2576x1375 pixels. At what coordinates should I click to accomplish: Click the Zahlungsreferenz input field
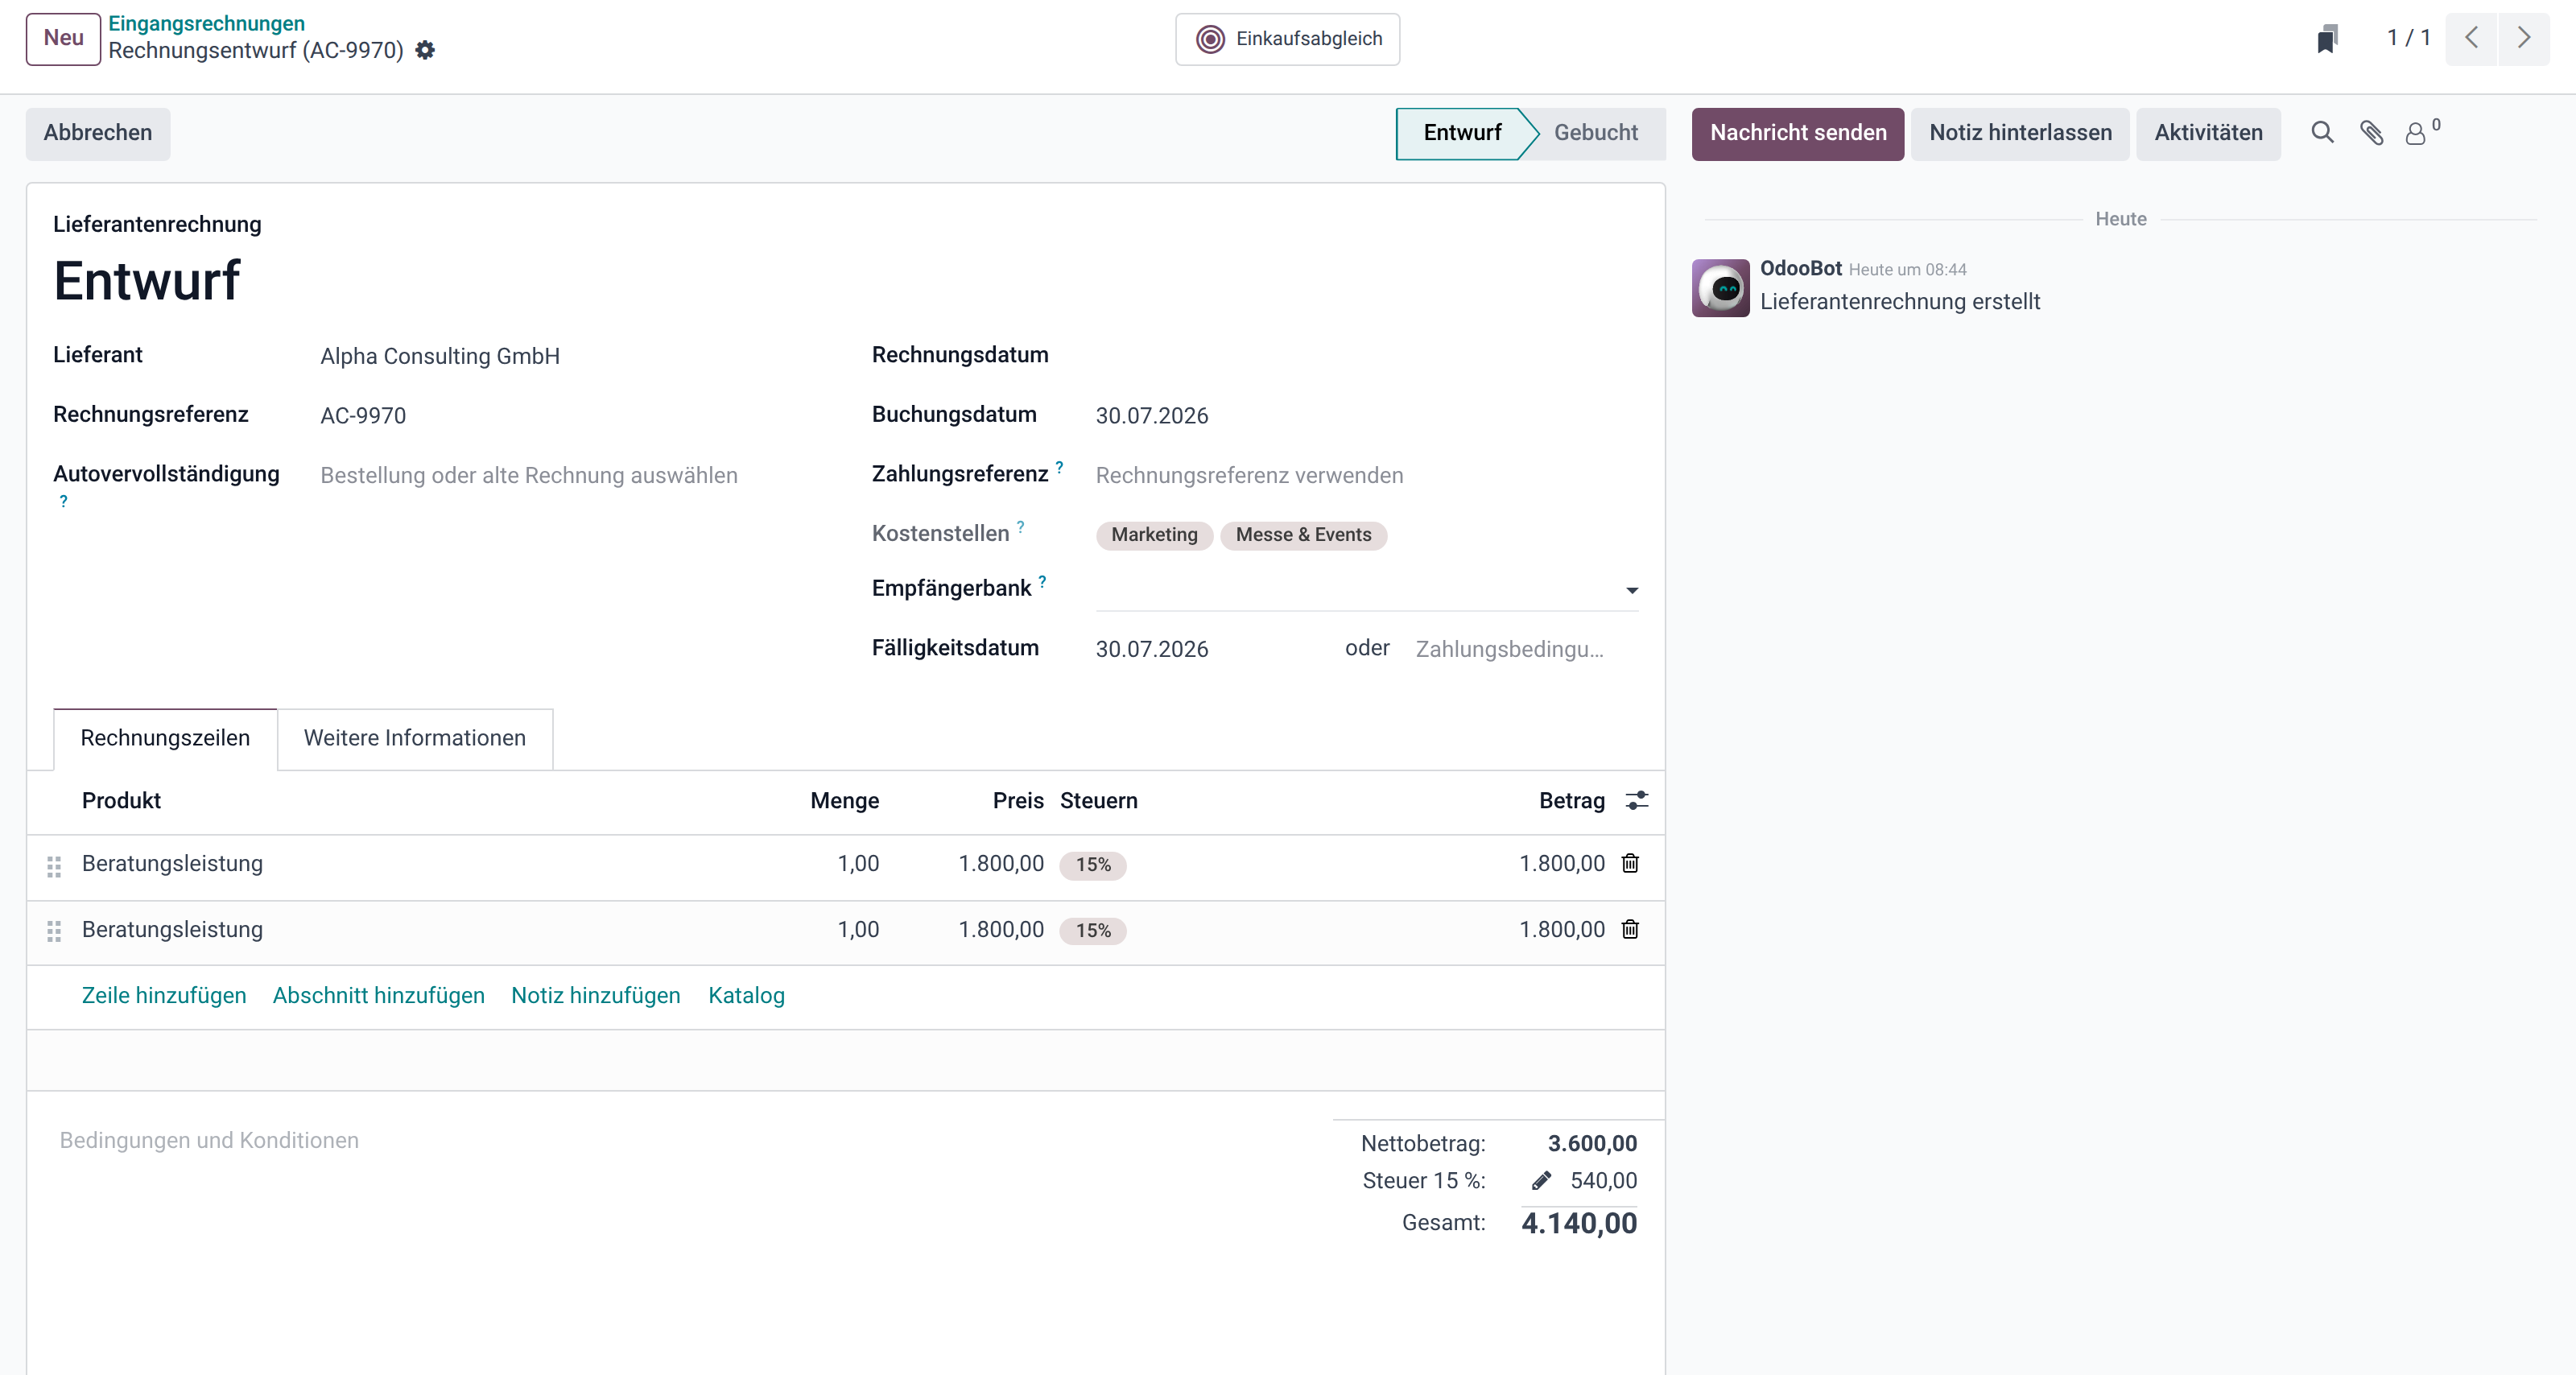(1366, 476)
